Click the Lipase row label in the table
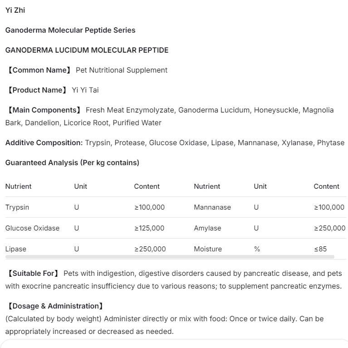This screenshot has height=348, width=348. (16, 249)
